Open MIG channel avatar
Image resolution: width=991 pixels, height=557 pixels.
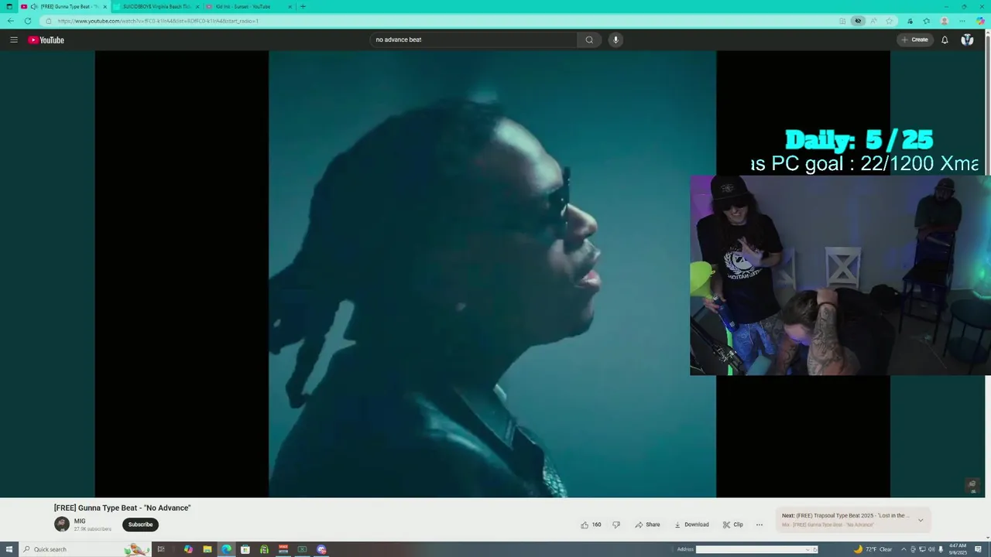(x=62, y=525)
